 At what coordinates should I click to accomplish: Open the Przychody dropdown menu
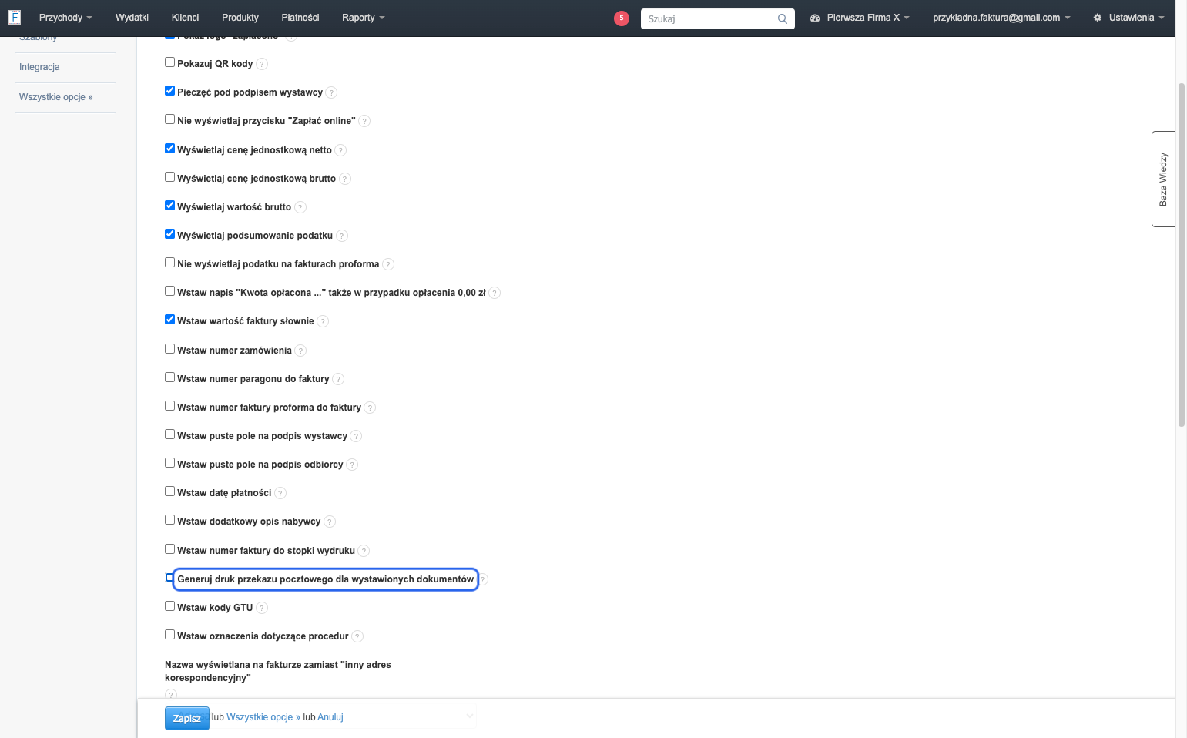(x=65, y=18)
